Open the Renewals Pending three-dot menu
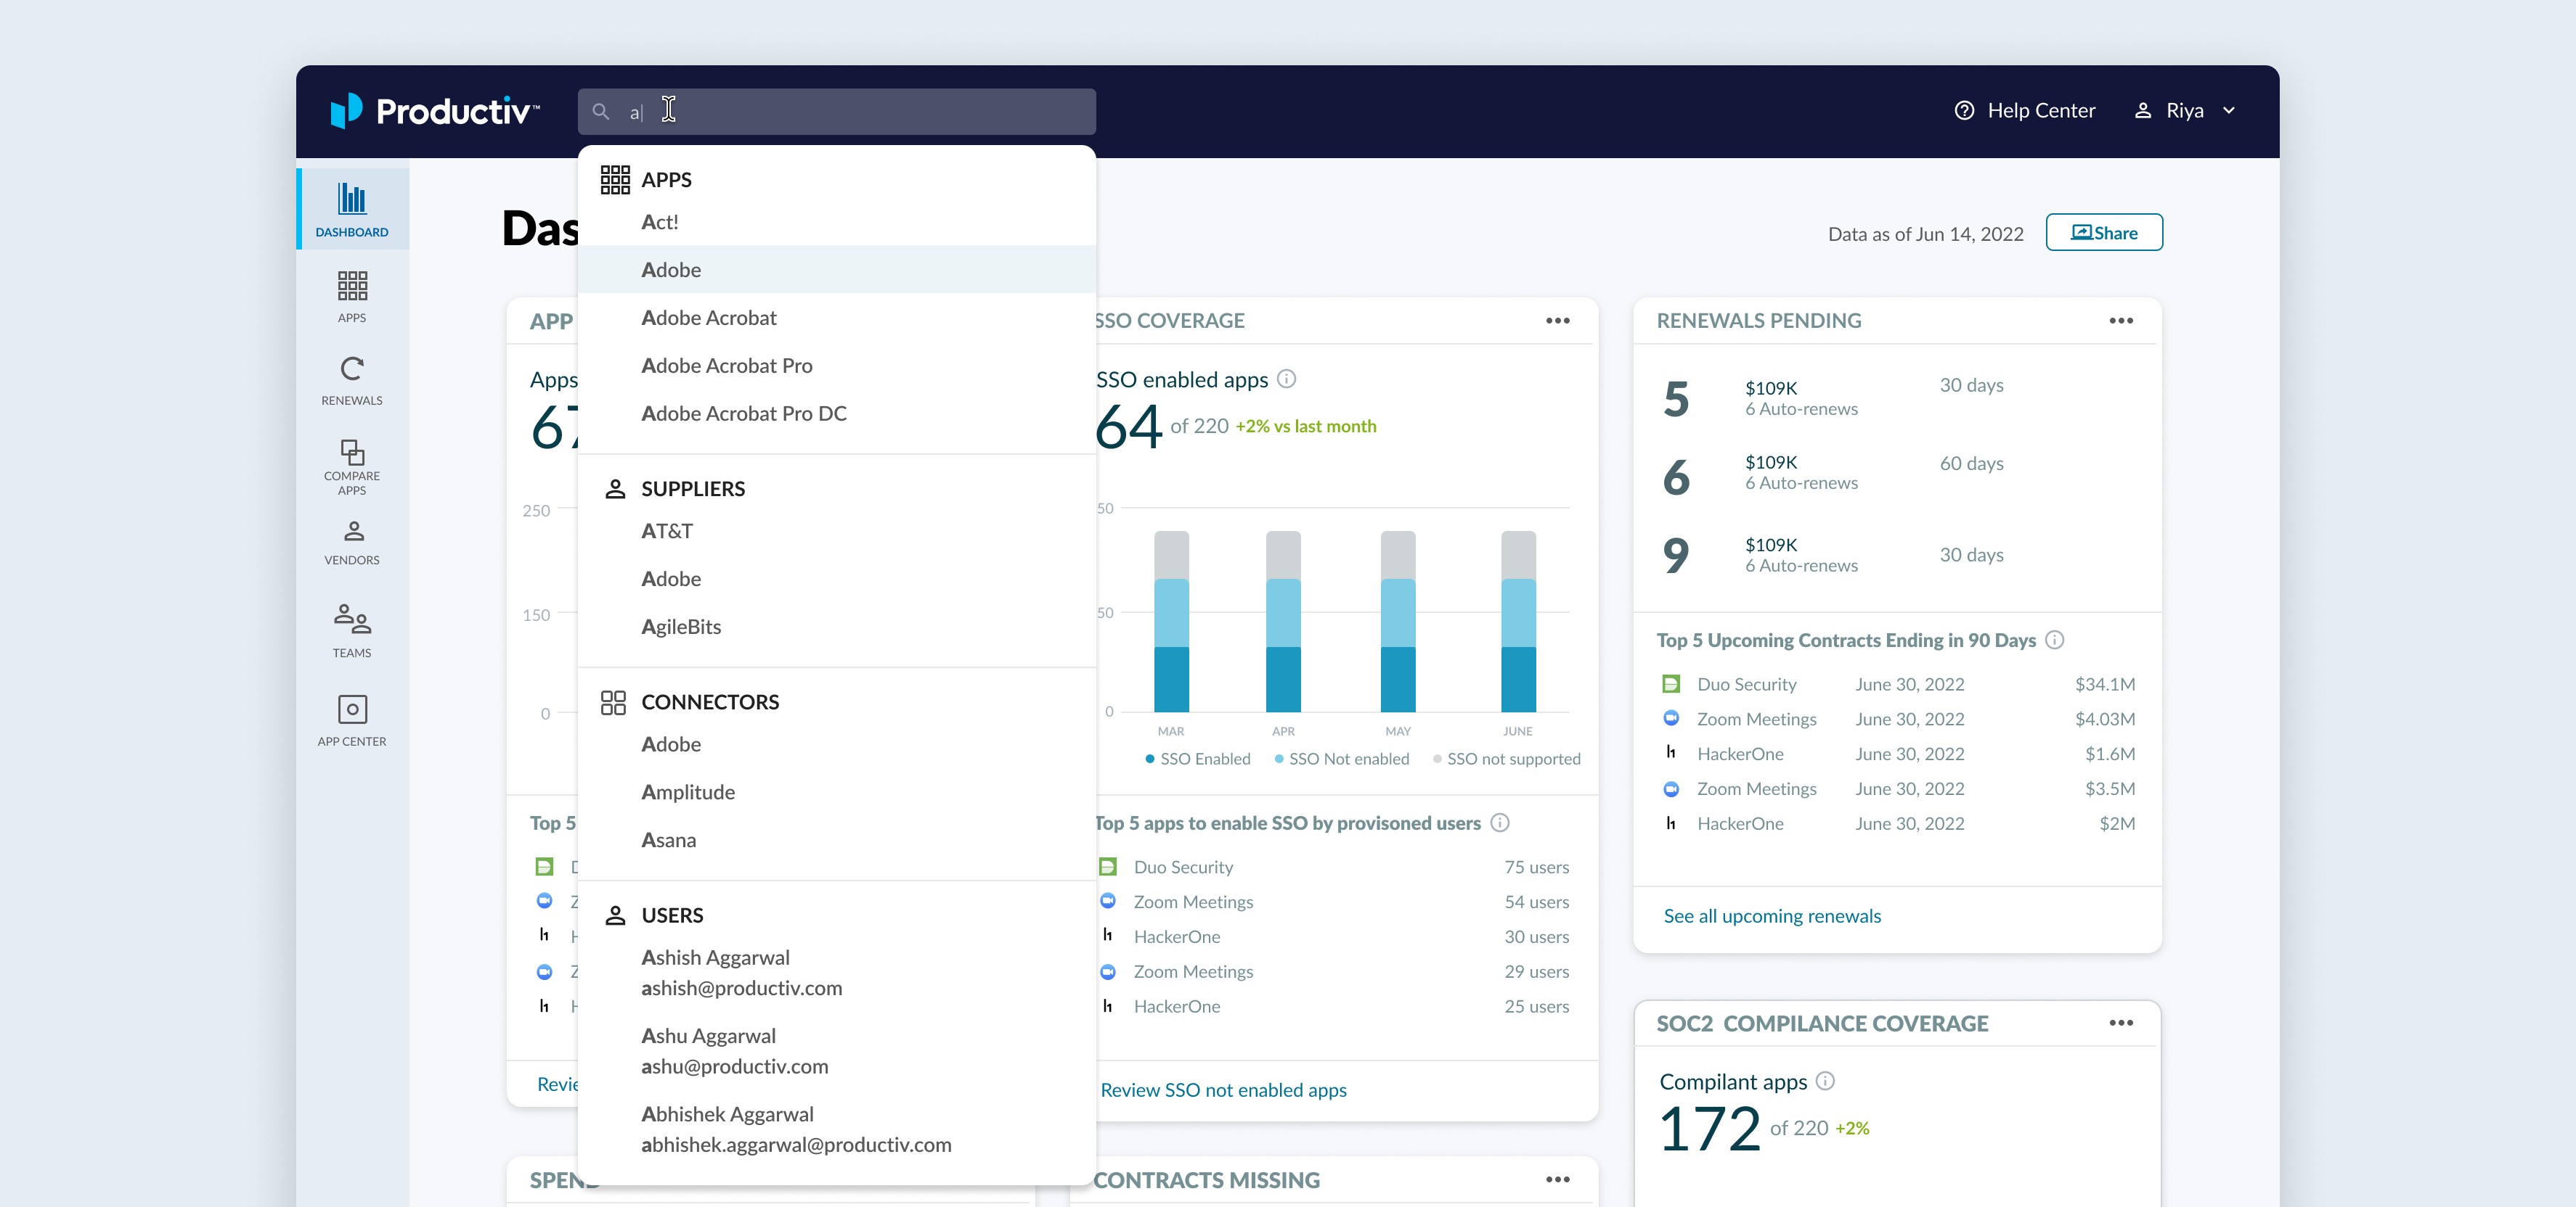Image resolution: width=2576 pixels, height=1207 pixels. coord(2121,321)
